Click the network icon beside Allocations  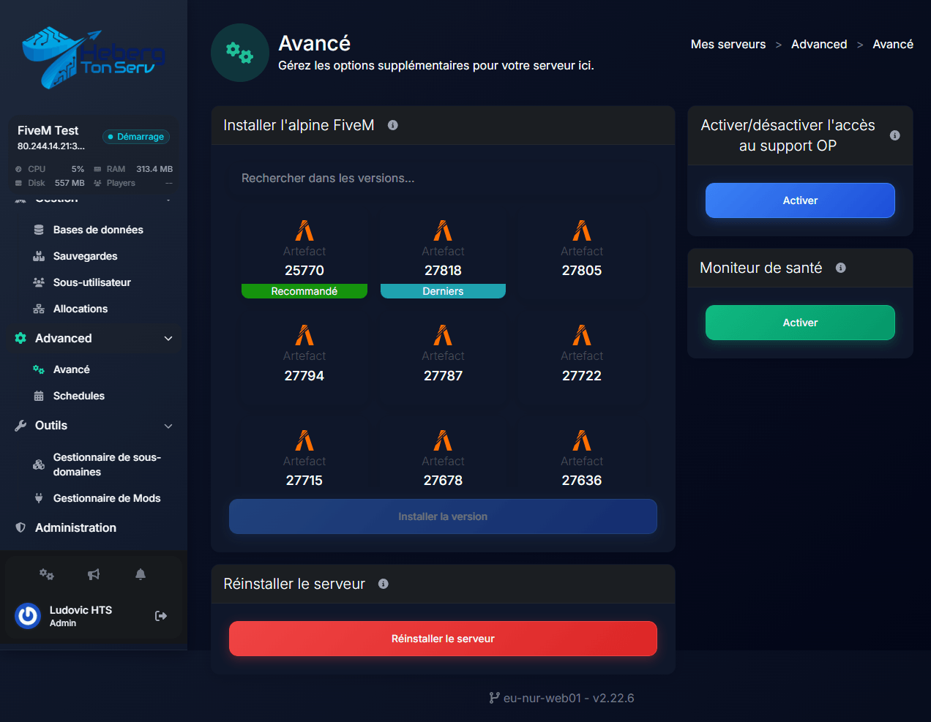pyautogui.click(x=39, y=309)
